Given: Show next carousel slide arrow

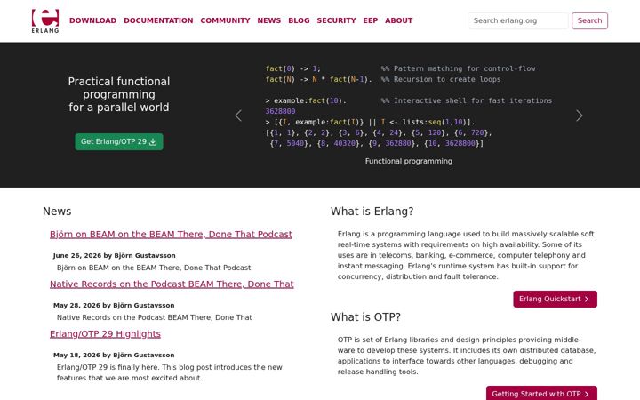Looking at the screenshot, I should pos(580,116).
